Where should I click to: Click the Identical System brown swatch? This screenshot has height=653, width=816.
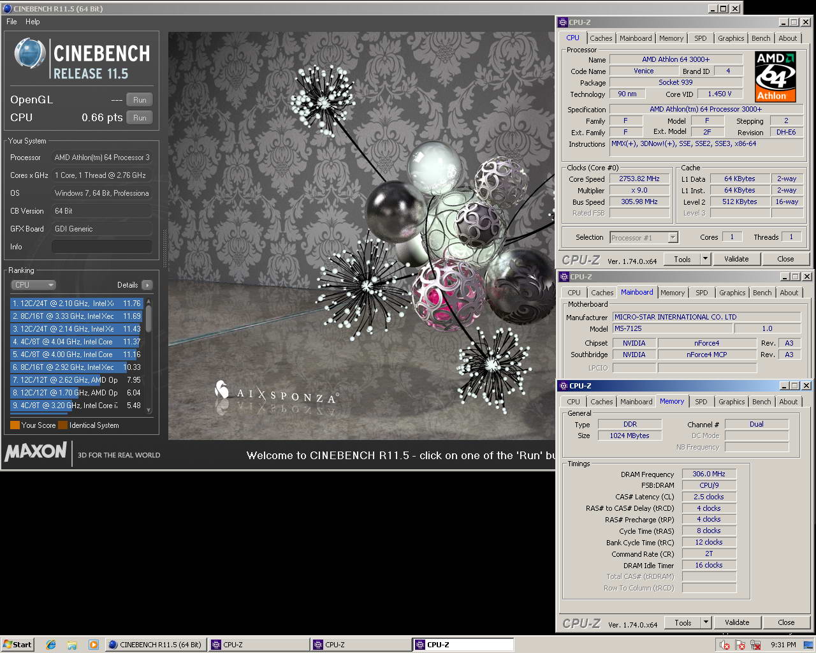pyautogui.click(x=62, y=425)
